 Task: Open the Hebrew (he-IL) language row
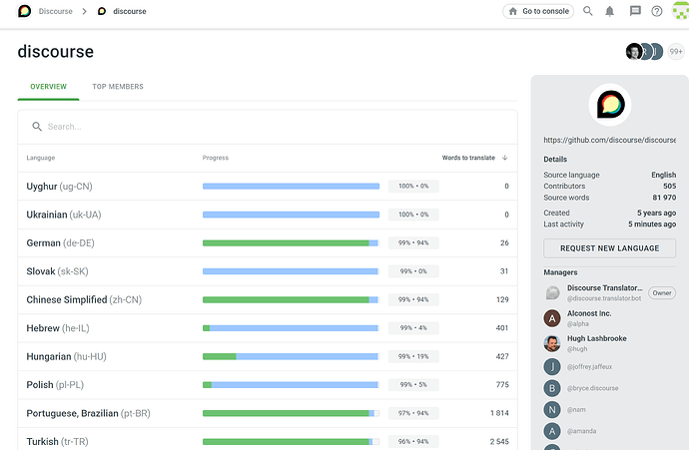[268, 328]
